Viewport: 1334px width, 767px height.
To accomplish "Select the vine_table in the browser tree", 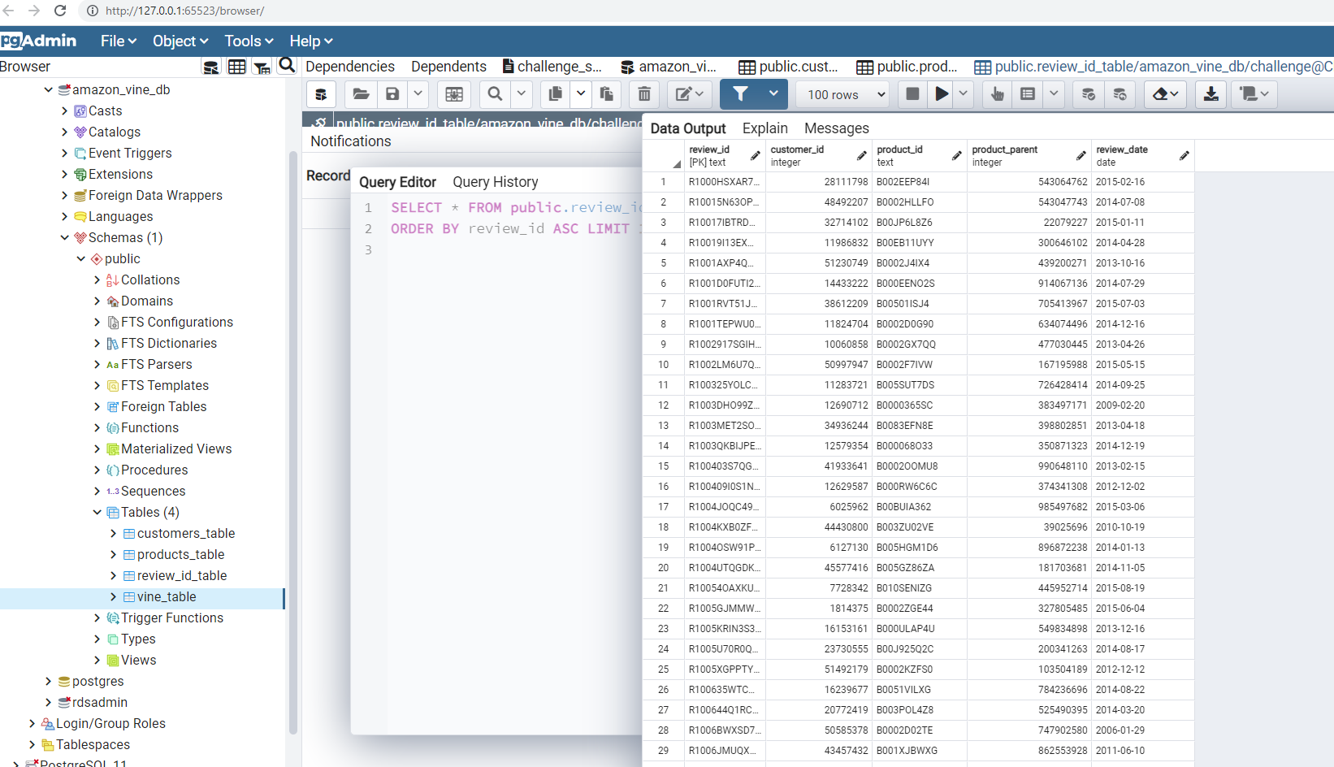I will point(166,596).
